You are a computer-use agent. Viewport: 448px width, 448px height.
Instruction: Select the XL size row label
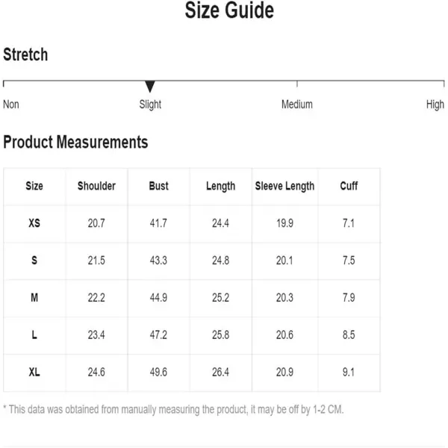click(x=34, y=373)
